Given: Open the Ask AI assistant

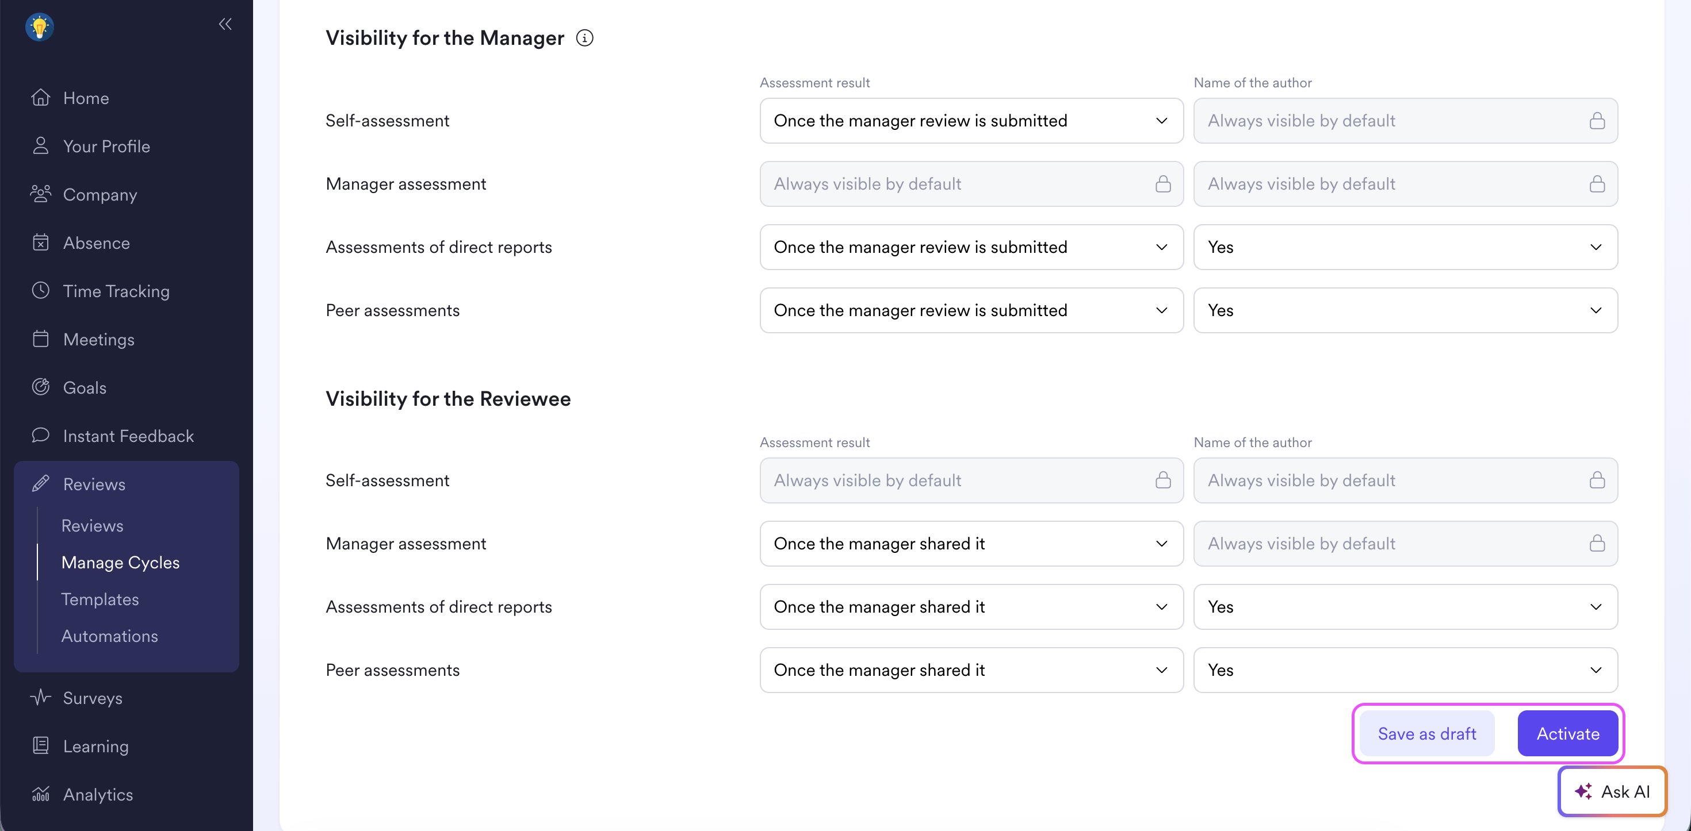Looking at the screenshot, I should (x=1612, y=791).
